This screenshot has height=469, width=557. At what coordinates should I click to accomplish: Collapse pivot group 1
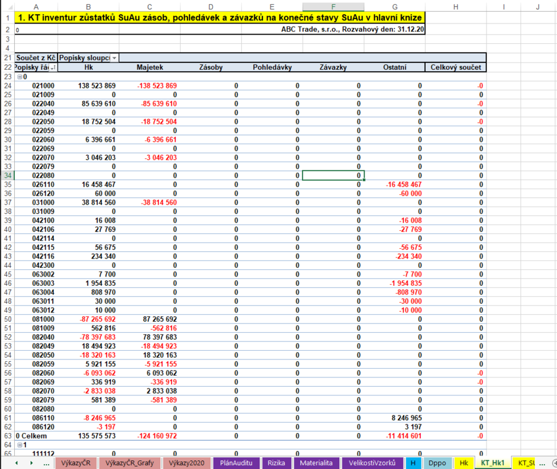[x=19, y=445]
